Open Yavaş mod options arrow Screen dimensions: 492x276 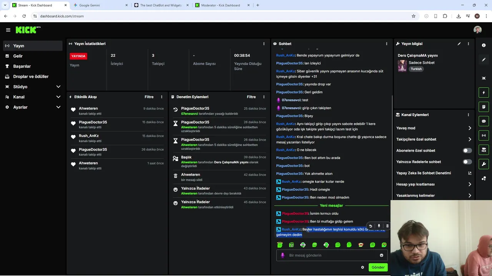tap(469, 128)
